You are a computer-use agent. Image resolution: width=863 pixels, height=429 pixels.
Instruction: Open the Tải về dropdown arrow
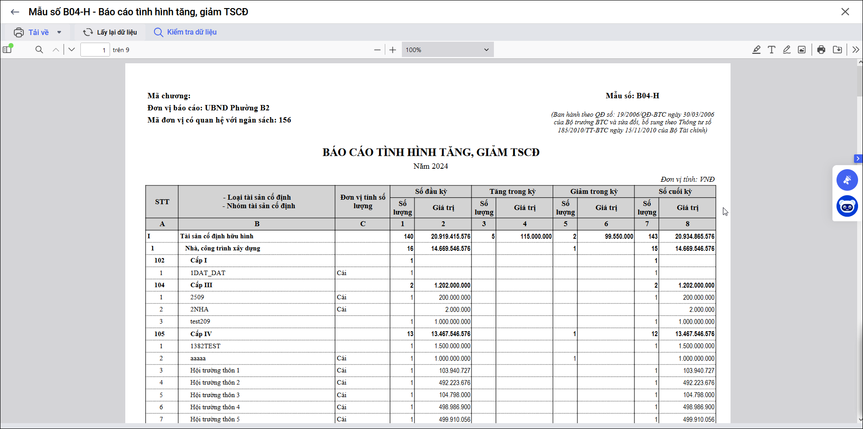coord(59,32)
